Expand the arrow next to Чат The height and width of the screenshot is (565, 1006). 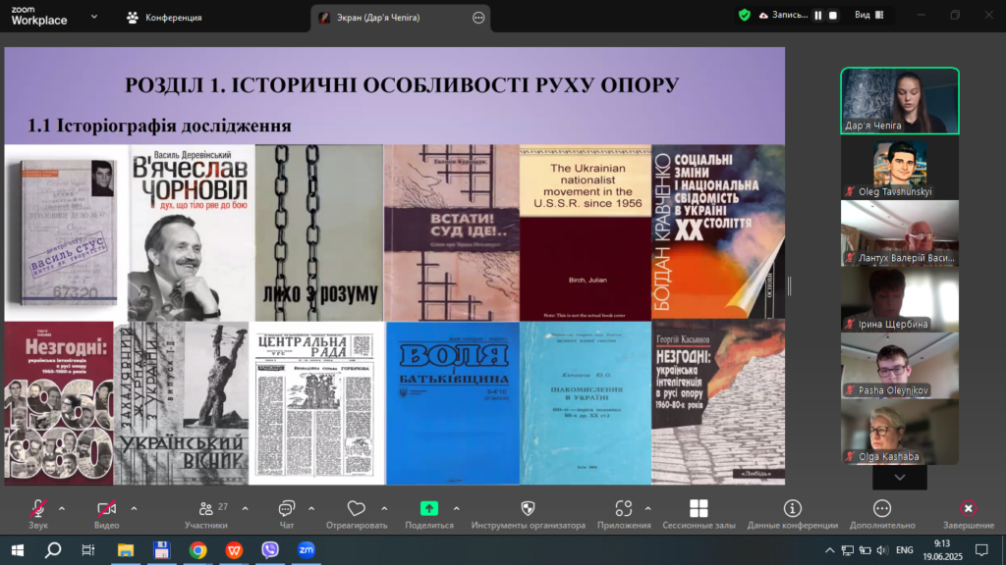[x=311, y=509]
